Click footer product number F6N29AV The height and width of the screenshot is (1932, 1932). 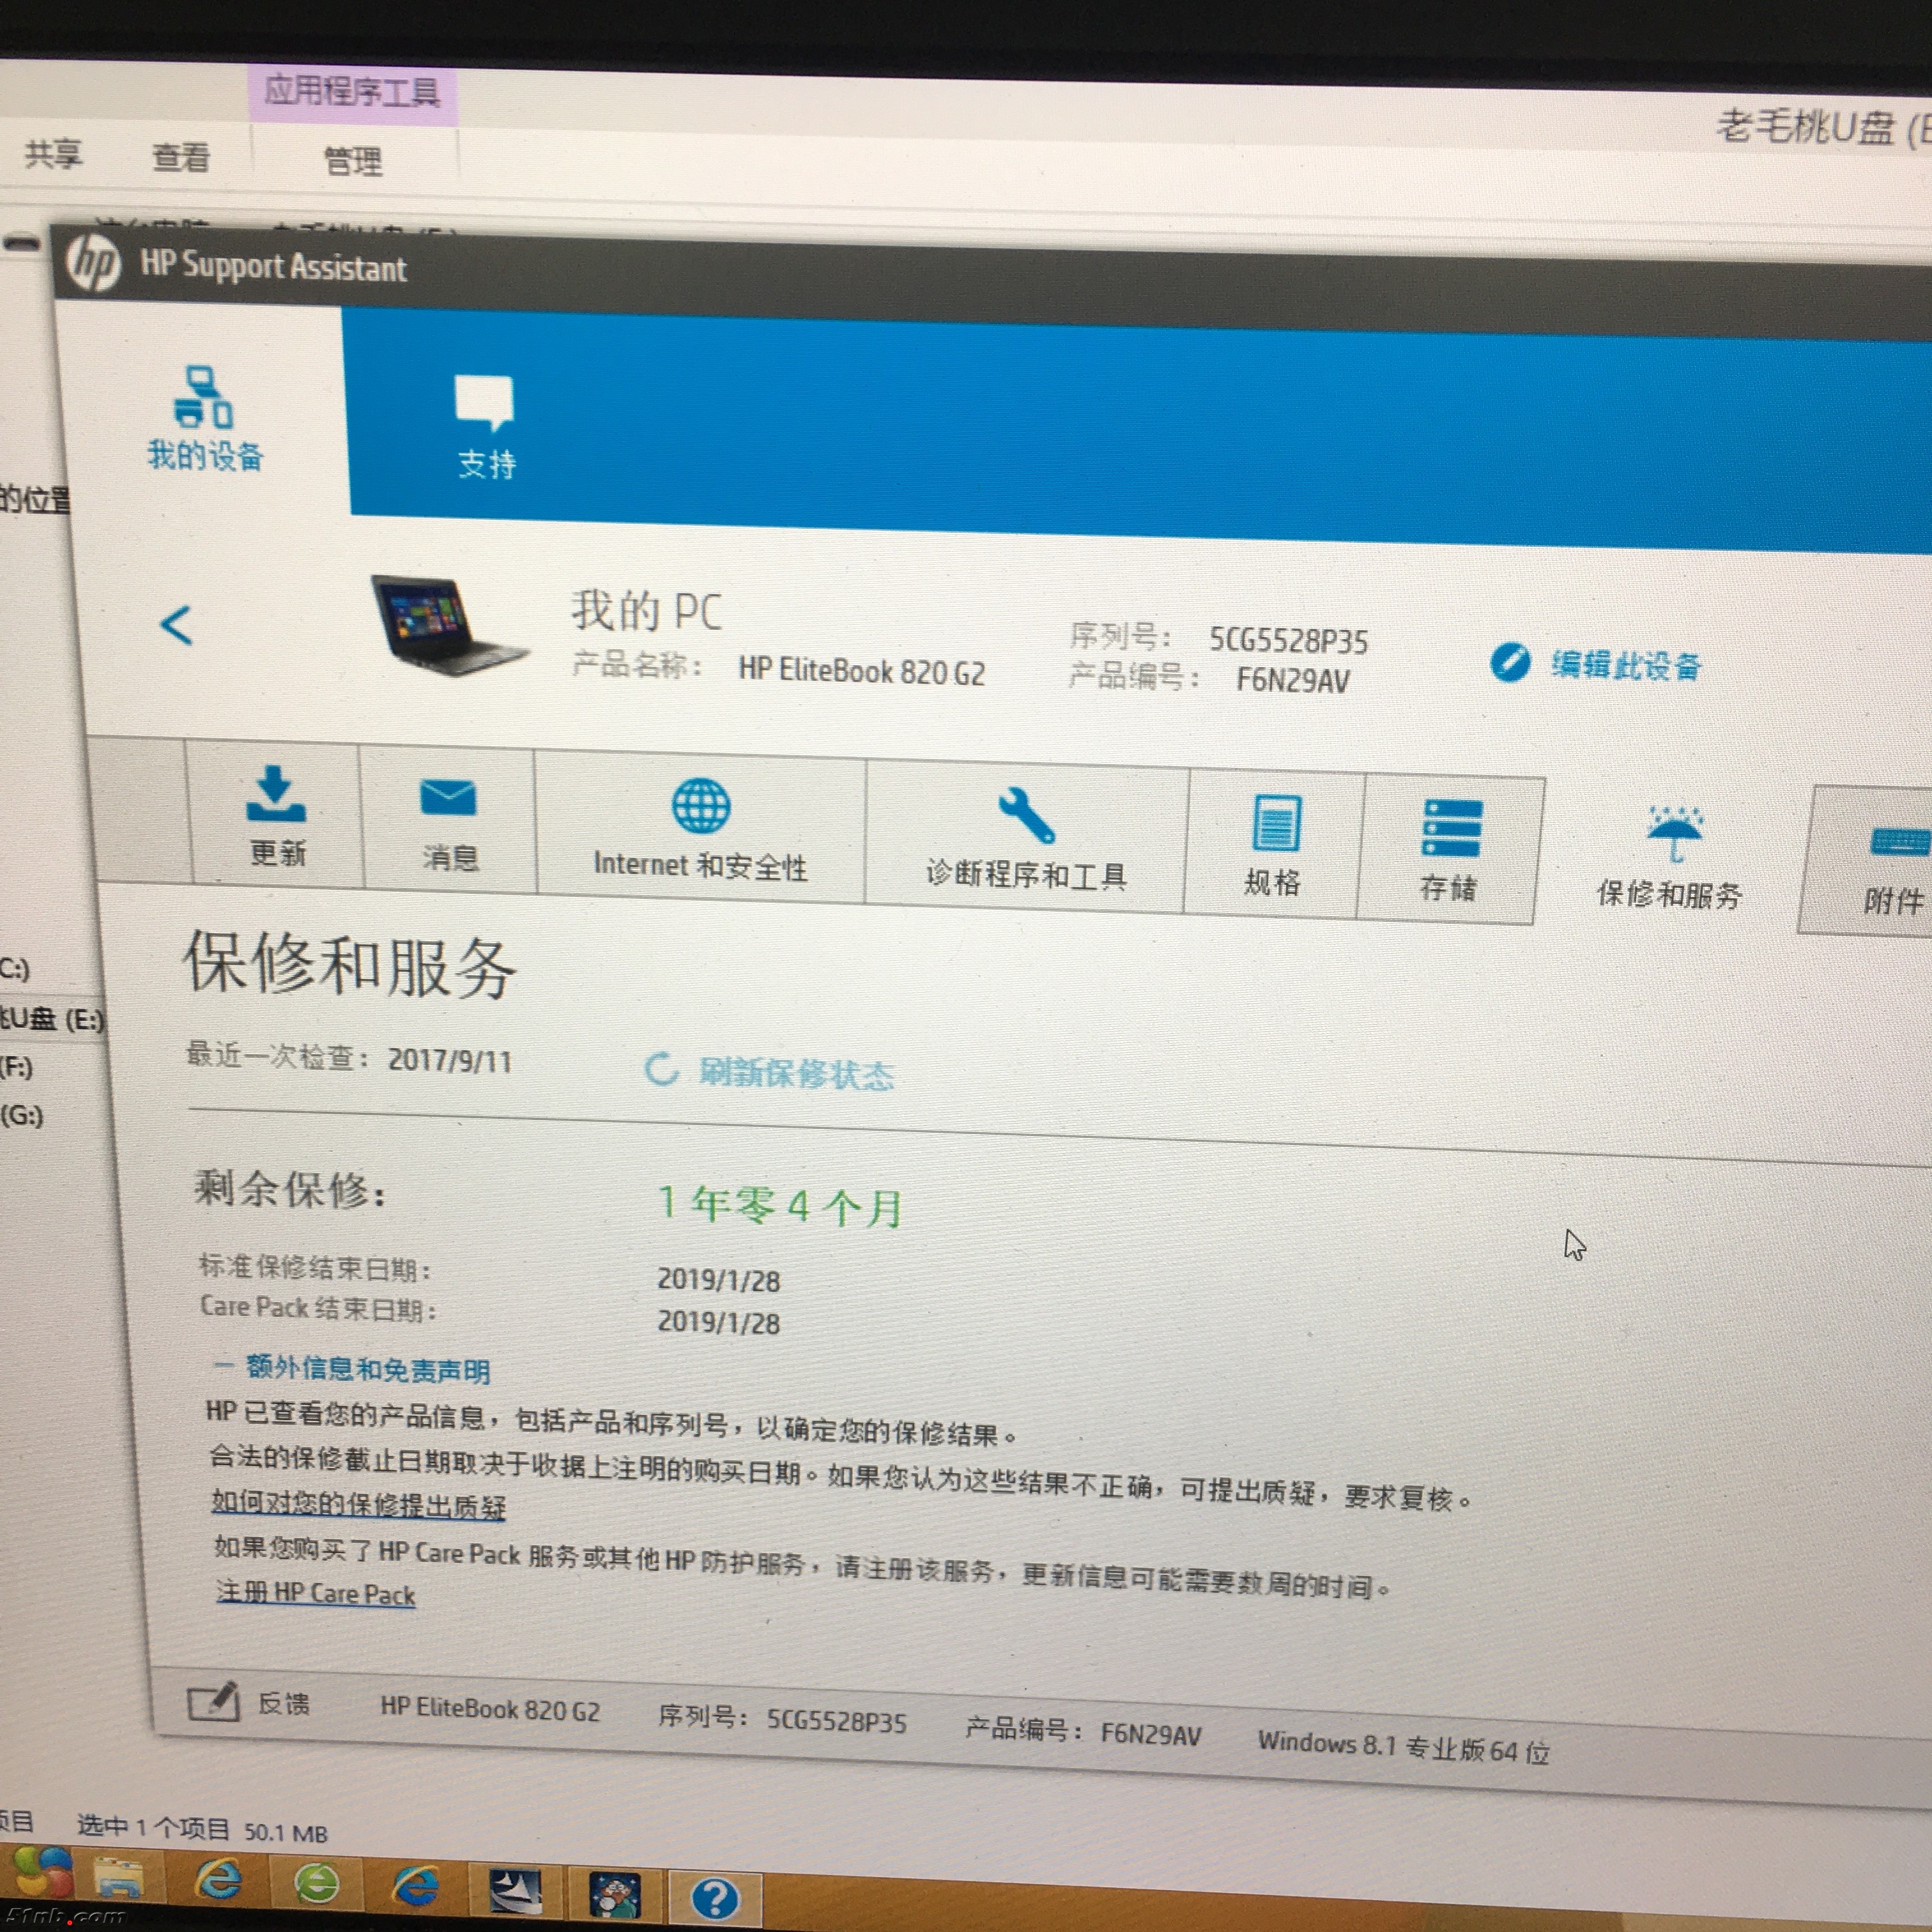[x=1151, y=1735]
